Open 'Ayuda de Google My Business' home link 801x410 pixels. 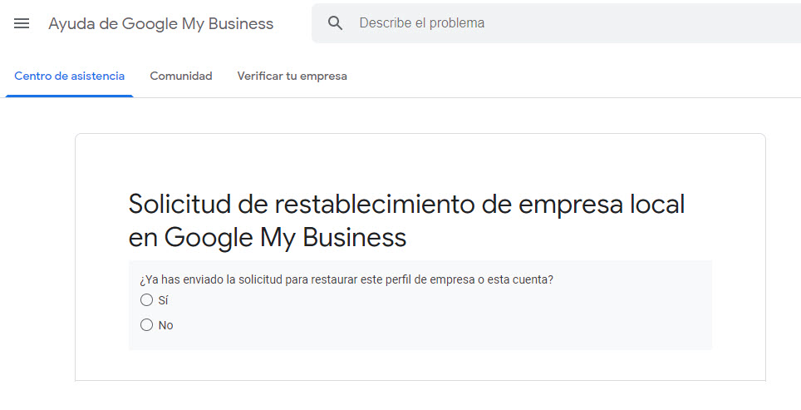pyautogui.click(x=161, y=23)
